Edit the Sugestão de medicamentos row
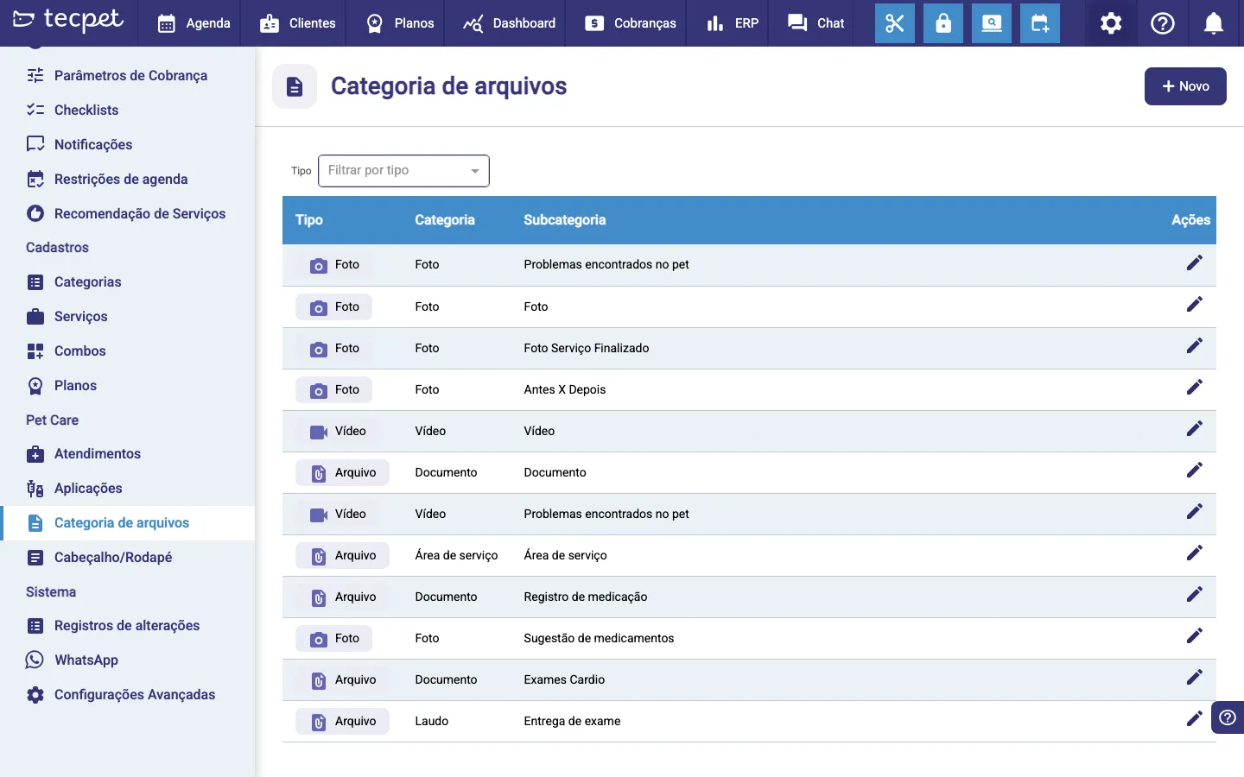The height and width of the screenshot is (777, 1244). click(1195, 636)
